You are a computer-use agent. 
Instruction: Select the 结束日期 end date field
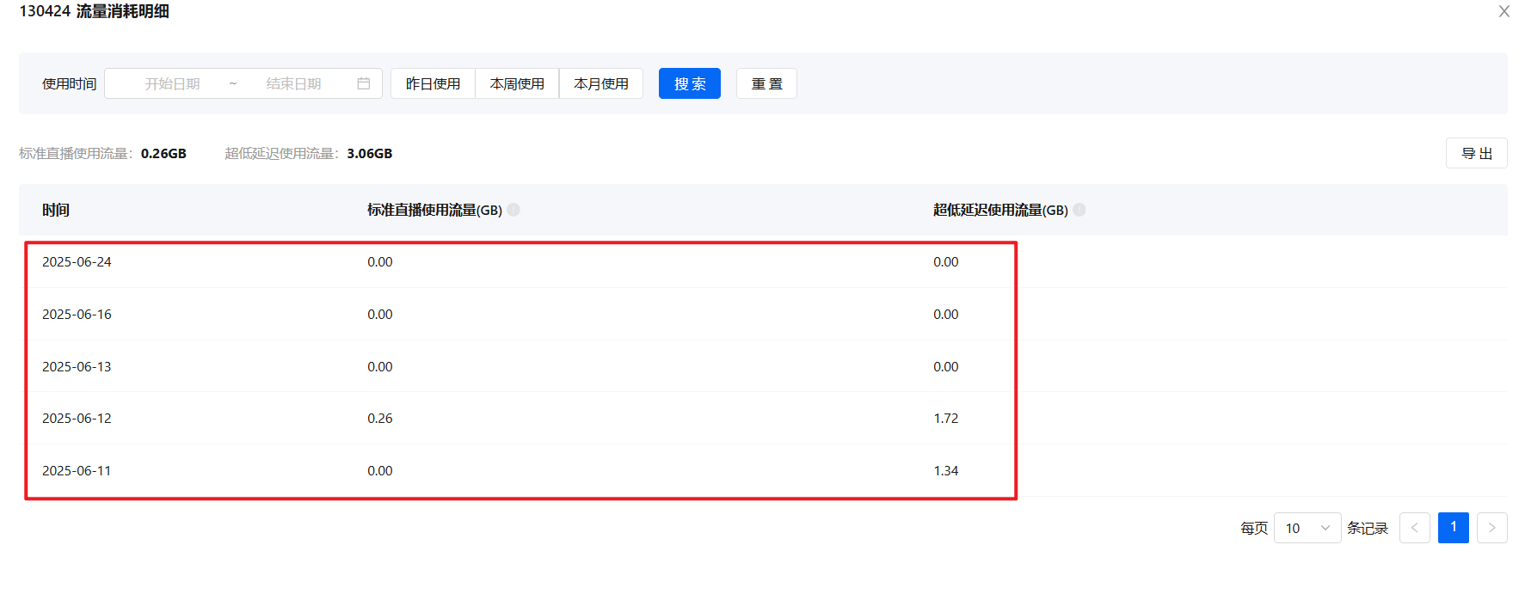pyautogui.click(x=293, y=83)
